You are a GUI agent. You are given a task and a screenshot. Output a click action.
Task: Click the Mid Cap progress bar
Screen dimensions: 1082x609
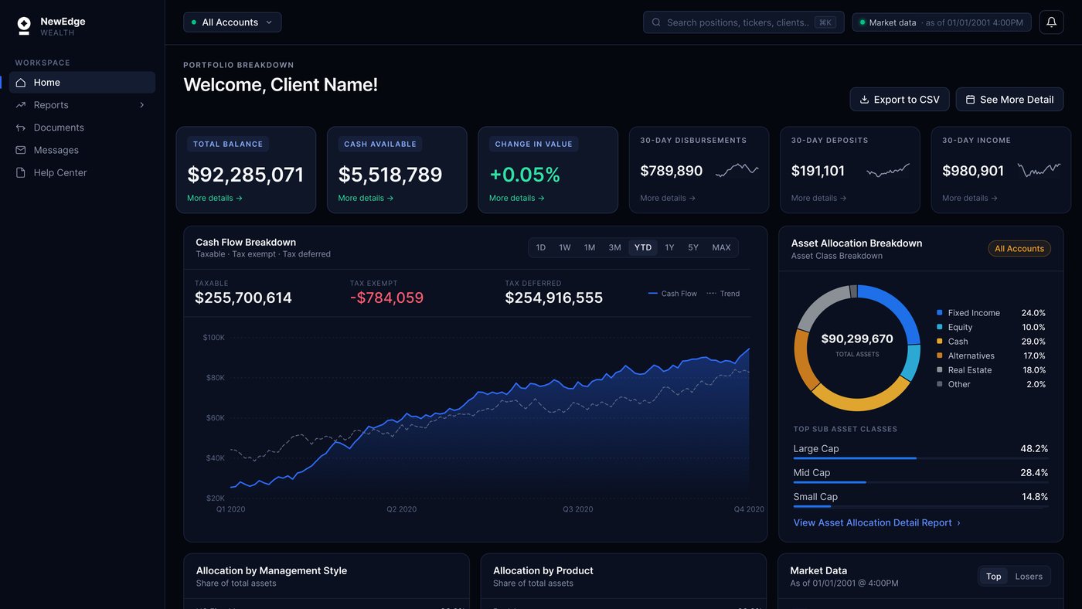920,482
